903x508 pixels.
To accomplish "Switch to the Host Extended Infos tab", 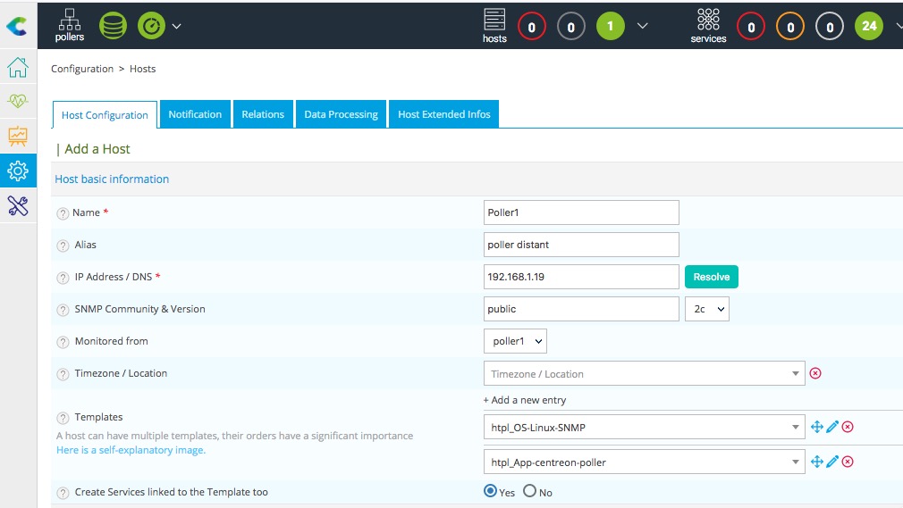I will pyautogui.click(x=443, y=114).
